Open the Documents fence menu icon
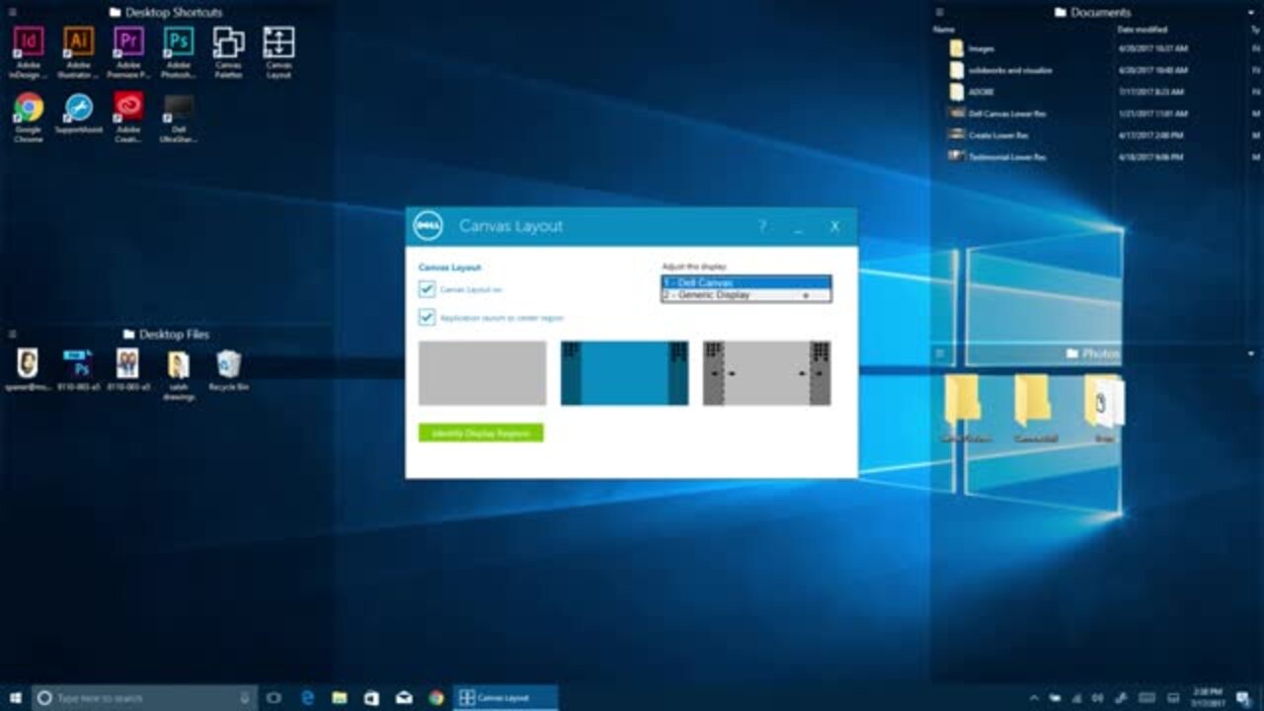Viewport: 1264px width, 711px height. [x=939, y=13]
